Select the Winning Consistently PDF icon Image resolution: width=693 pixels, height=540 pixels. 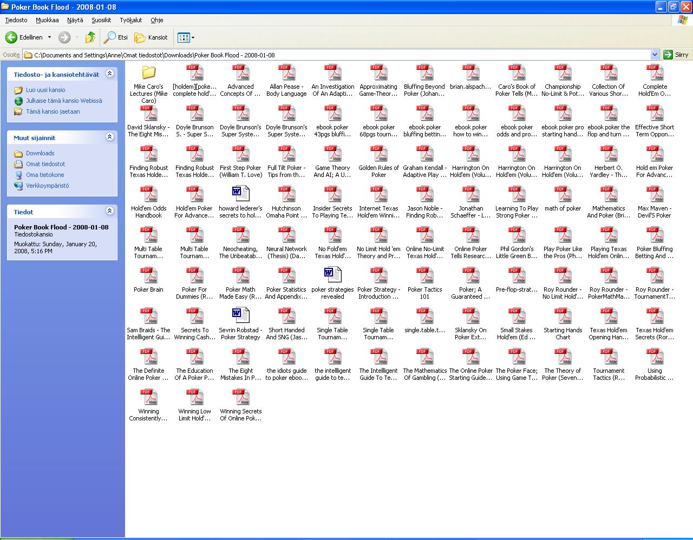(x=148, y=397)
